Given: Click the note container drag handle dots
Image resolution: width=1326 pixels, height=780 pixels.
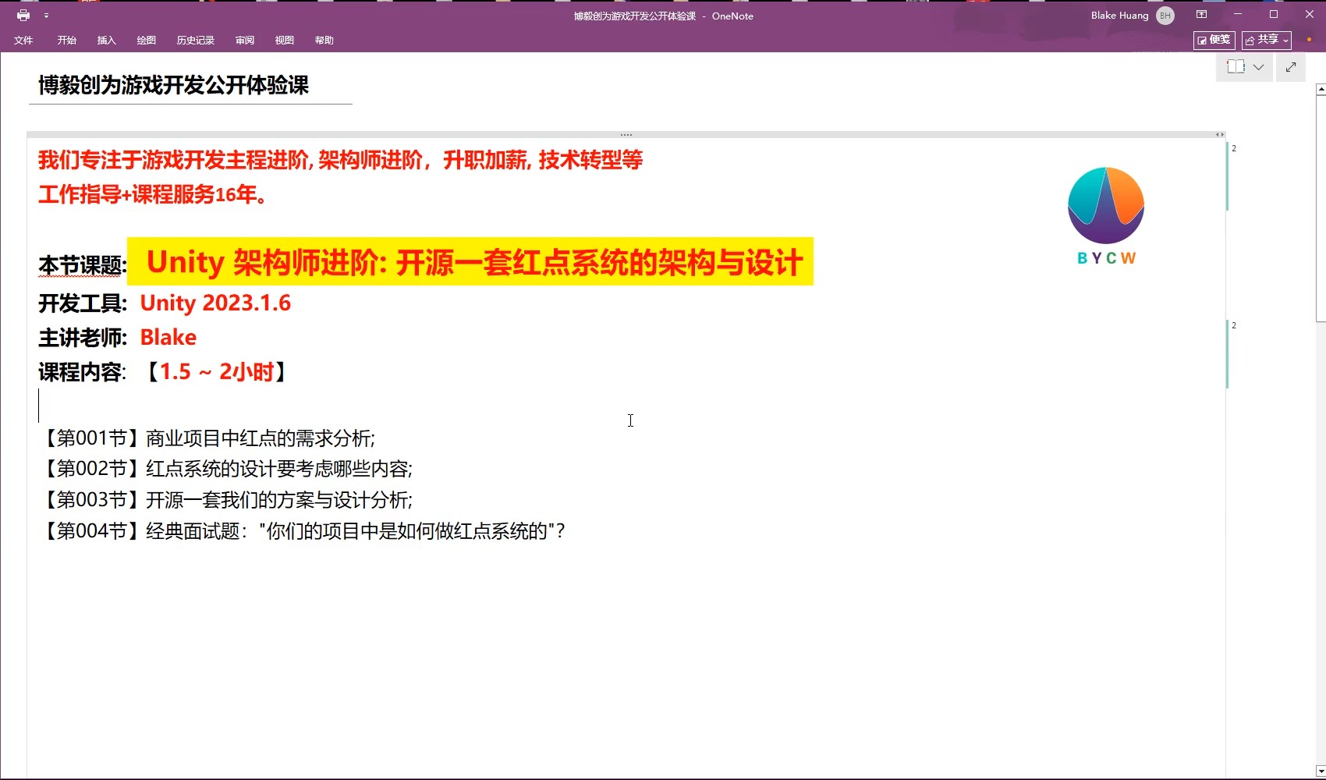Looking at the screenshot, I should [626, 135].
